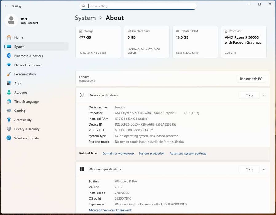Click the Installed on date 2/18/2026

(122, 193)
